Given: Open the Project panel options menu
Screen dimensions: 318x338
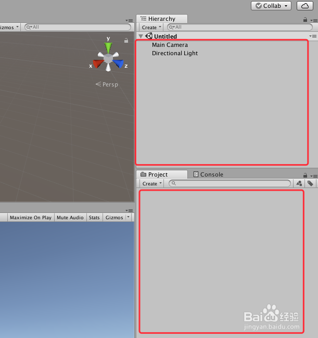Looking at the screenshot, I should click(314, 176).
